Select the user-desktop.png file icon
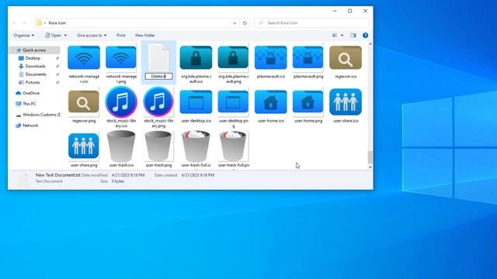 (x=233, y=102)
